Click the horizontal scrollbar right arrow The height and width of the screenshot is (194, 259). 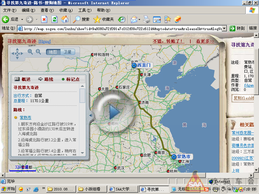click(251, 175)
